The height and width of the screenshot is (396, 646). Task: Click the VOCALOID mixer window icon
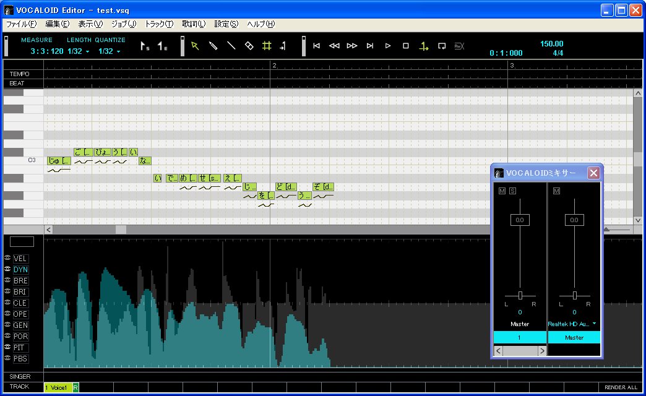[499, 173]
